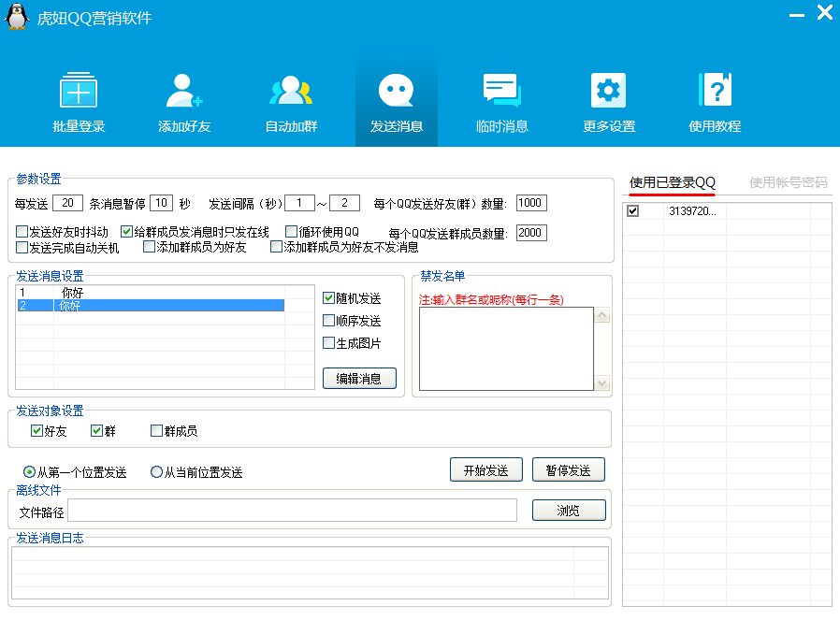Close the 虎妞QQ营销软件 window
The width and height of the screenshot is (840, 620).
click(x=825, y=12)
